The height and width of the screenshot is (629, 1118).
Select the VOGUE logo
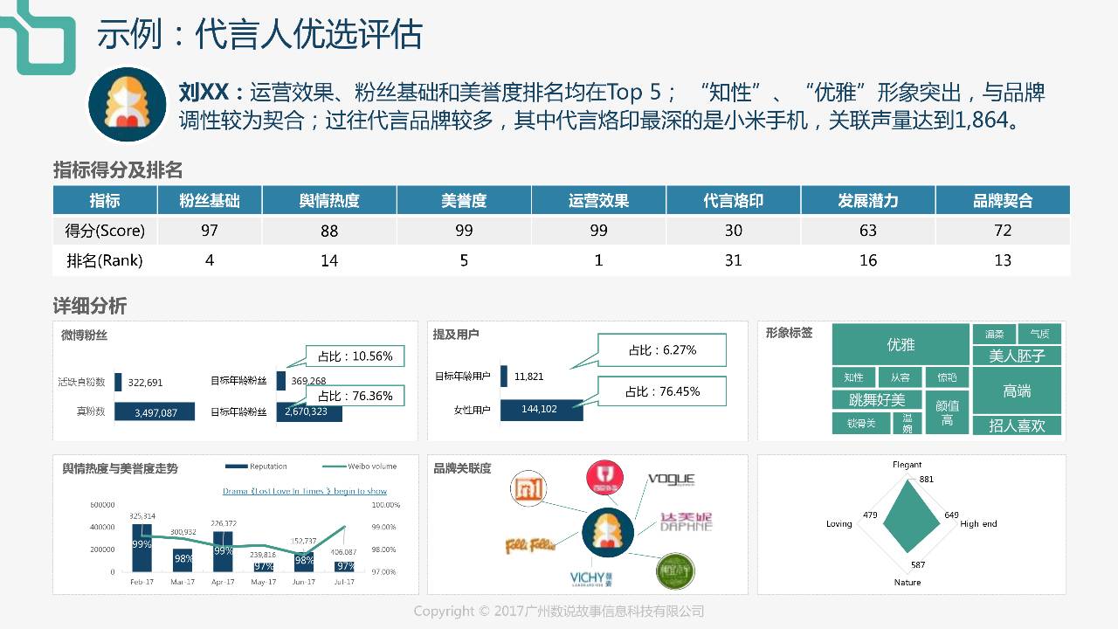tap(672, 480)
